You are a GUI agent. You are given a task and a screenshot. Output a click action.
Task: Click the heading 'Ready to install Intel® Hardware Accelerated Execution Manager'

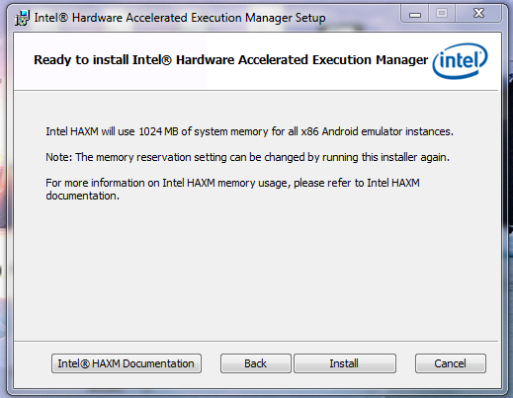(x=230, y=60)
